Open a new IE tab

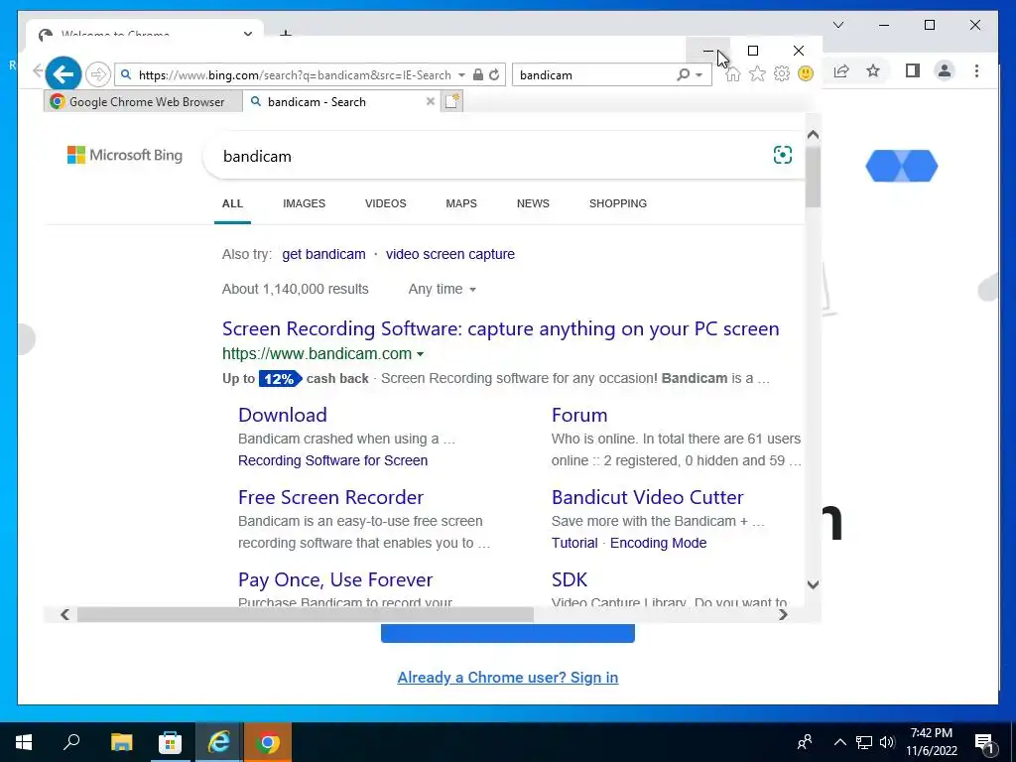coord(452,102)
